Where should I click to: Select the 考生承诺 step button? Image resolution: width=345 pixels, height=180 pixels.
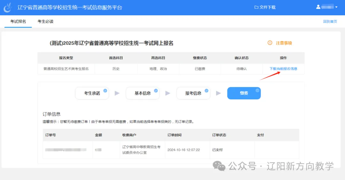click(x=92, y=93)
